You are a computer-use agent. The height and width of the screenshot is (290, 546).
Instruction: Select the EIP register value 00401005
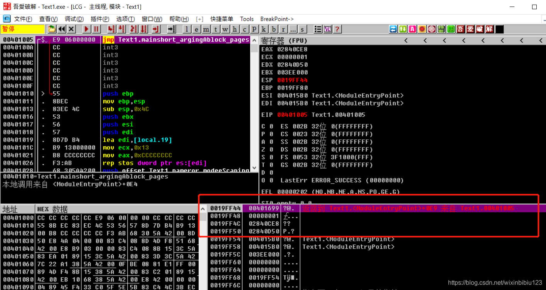[x=292, y=115]
